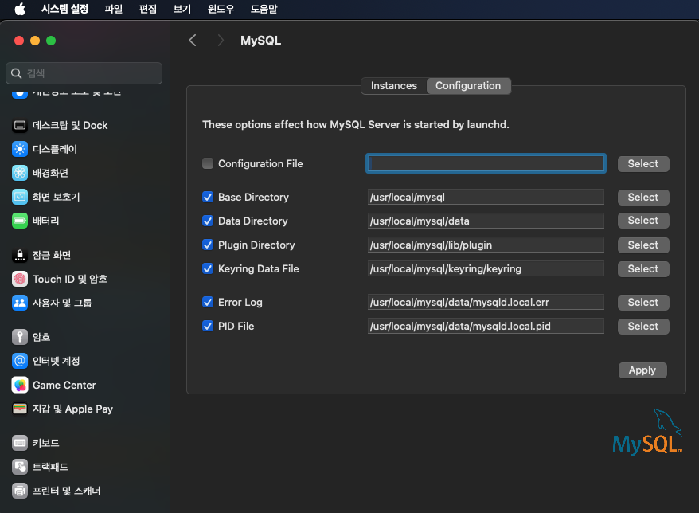The image size is (699, 513).
Task: Open the Apple menu icon
Action: (x=20, y=9)
